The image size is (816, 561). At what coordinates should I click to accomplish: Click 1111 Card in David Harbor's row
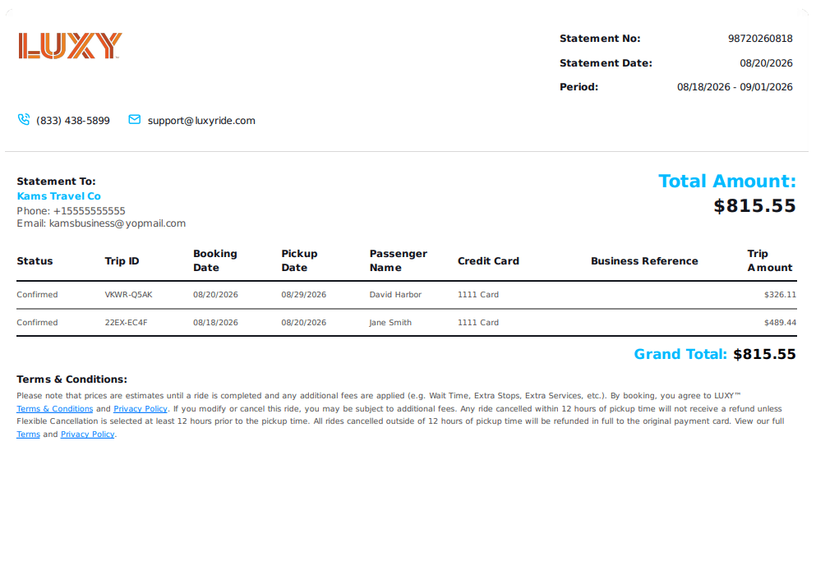coord(478,295)
